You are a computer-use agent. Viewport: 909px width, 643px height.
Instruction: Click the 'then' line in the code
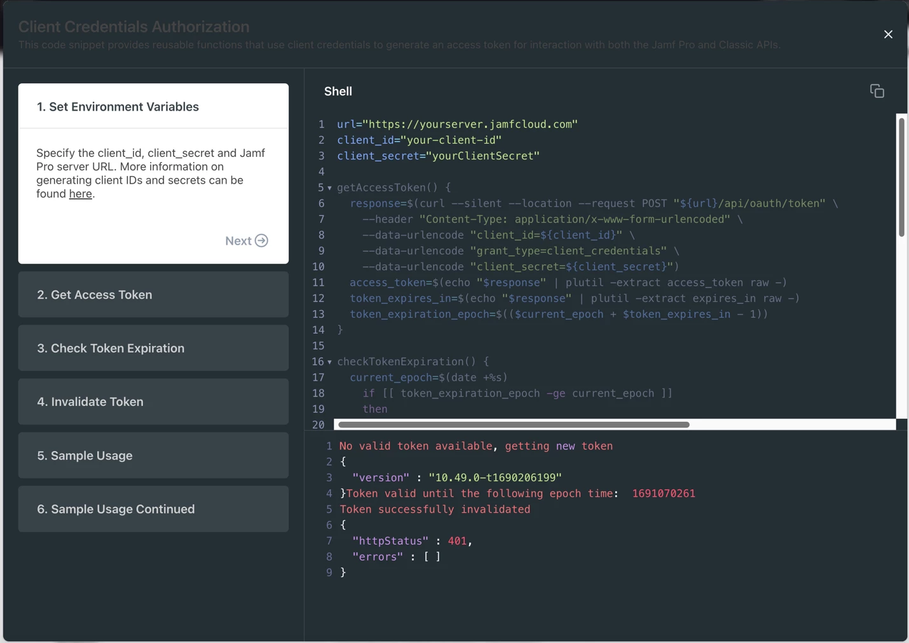(375, 409)
